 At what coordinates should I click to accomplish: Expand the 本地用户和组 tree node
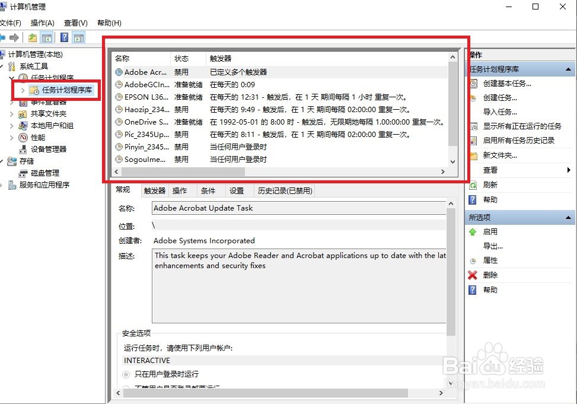[12, 126]
